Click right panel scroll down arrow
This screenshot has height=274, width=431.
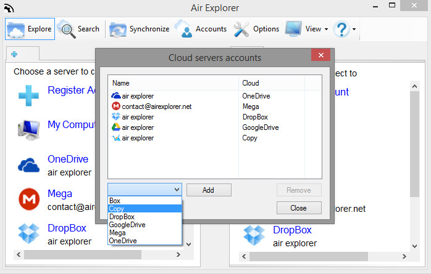414,246
